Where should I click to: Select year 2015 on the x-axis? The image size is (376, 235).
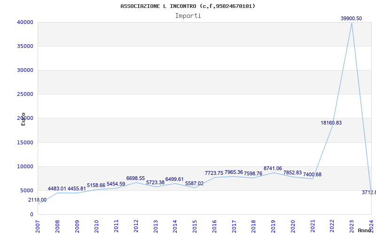pos(195,227)
